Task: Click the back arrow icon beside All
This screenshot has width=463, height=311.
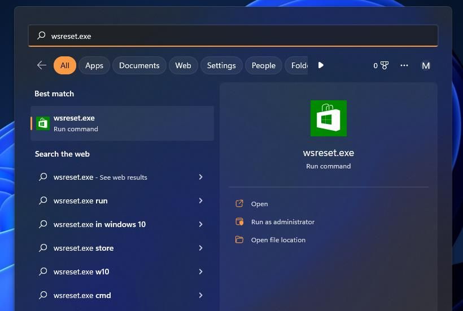Action: pos(42,65)
